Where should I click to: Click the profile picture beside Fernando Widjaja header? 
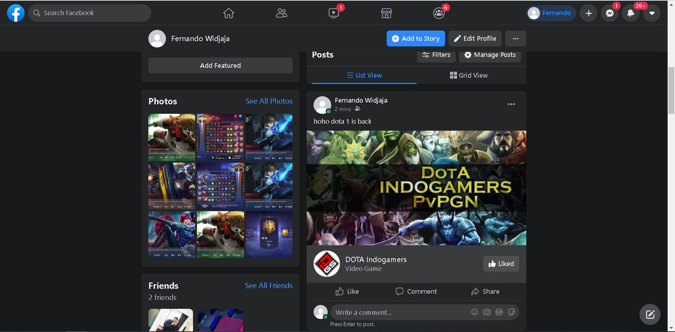point(157,38)
